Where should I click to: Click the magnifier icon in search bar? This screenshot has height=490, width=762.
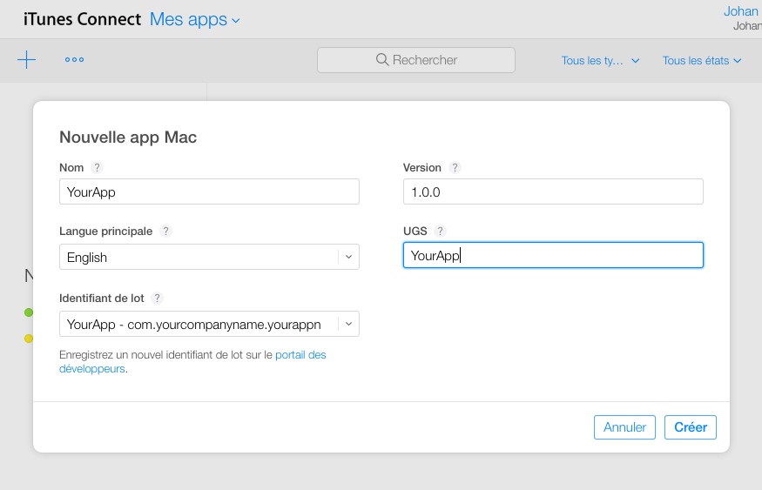(x=381, y=60)
